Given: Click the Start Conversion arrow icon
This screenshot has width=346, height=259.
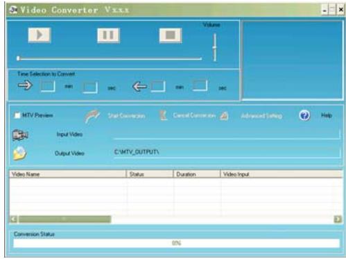Looking at the screenshot, I should [92, 116].
